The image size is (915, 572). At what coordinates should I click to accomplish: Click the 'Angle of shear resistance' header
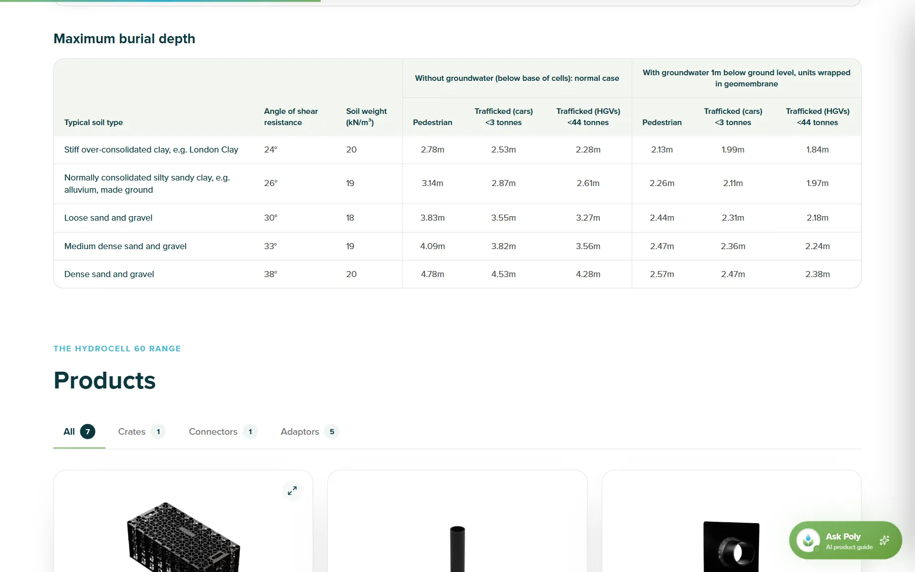pos(291,117)
